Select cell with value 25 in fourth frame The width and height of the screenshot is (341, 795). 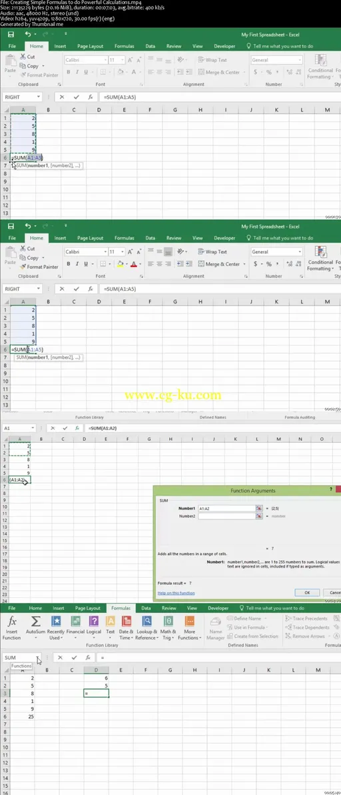[x=22, y=716]
